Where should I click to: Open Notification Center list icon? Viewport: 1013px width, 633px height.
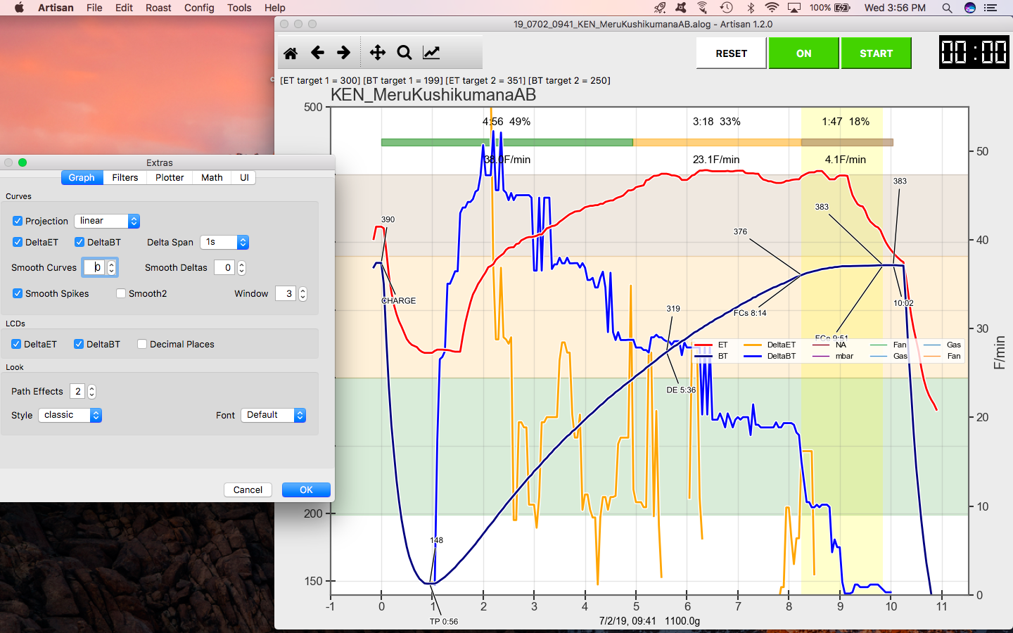(x=990, y=8)
